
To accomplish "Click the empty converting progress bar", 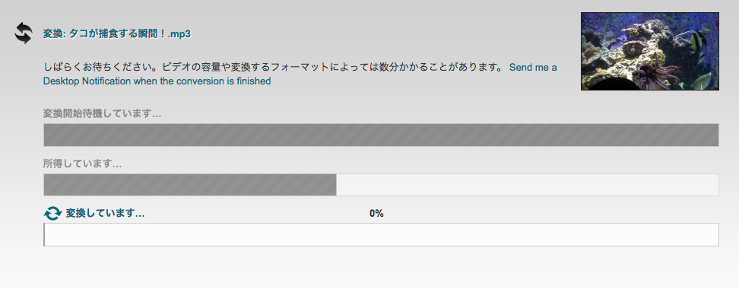I will point(381,234).
